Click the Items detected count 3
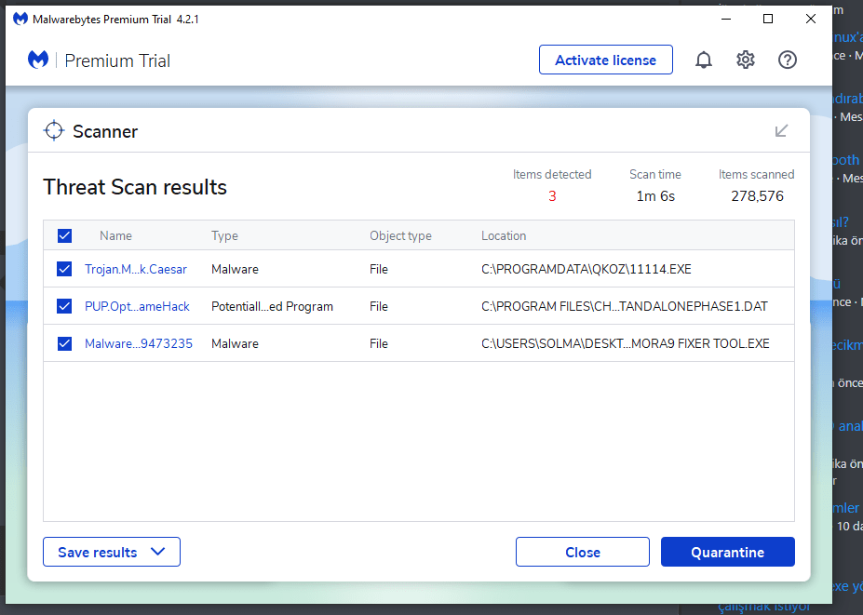 click(552, 195)
